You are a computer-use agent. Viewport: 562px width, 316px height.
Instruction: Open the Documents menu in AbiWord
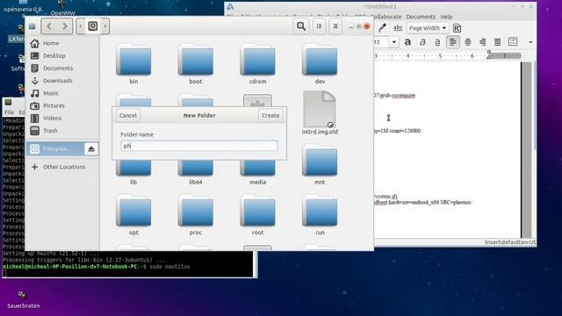421,17
